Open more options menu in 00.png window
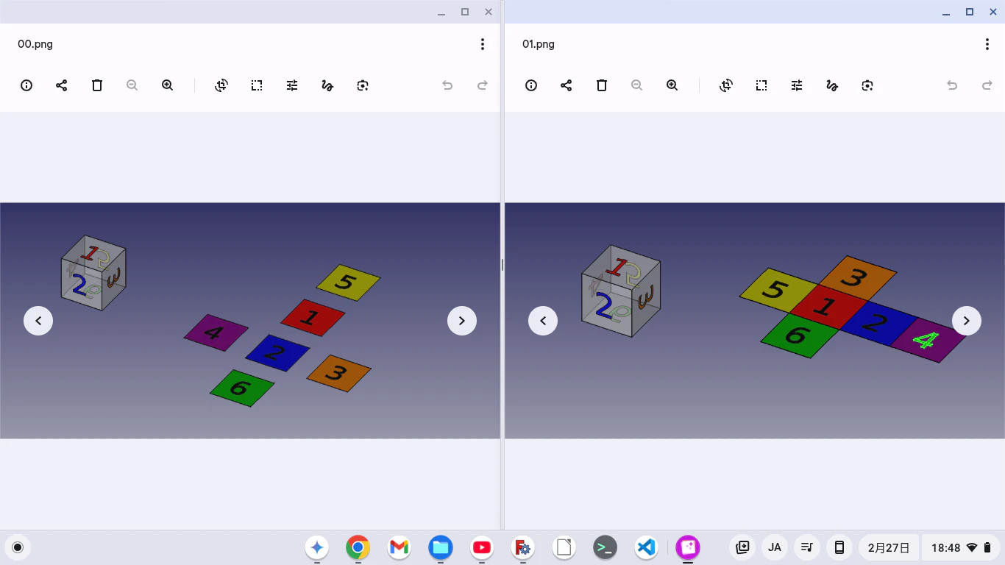Image resolution: width=1005 pixels, height=565 pixels. (x=483, y=44)
